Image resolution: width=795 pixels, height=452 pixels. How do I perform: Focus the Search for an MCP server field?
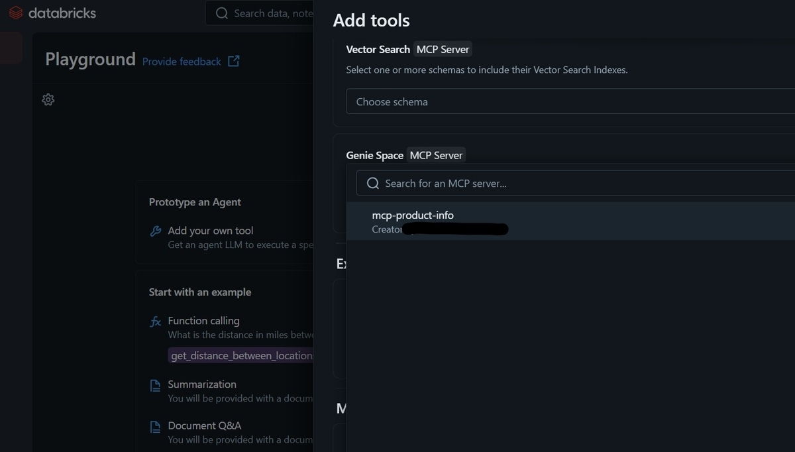click(576, 183)
